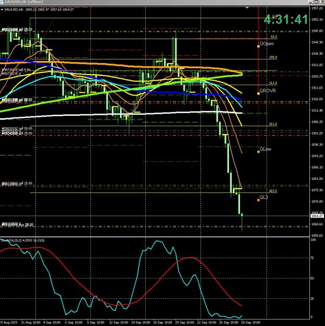The image size is (325, 326).
Task: Click the 4 Sep 10:00 date label
Action: tap(52, 322)
